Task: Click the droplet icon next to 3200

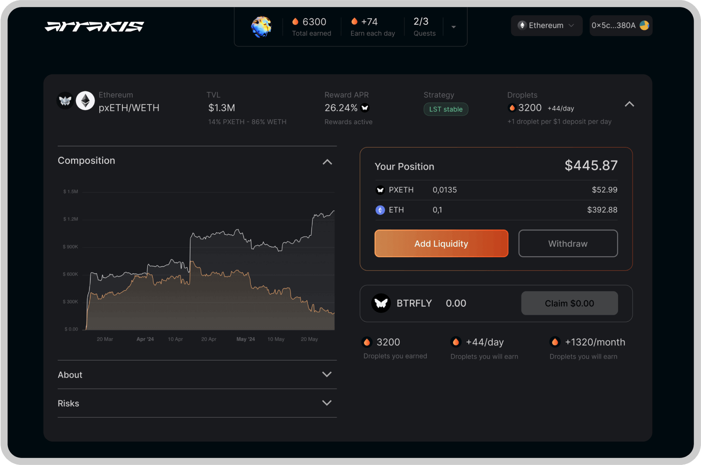Action: point(512,108)
